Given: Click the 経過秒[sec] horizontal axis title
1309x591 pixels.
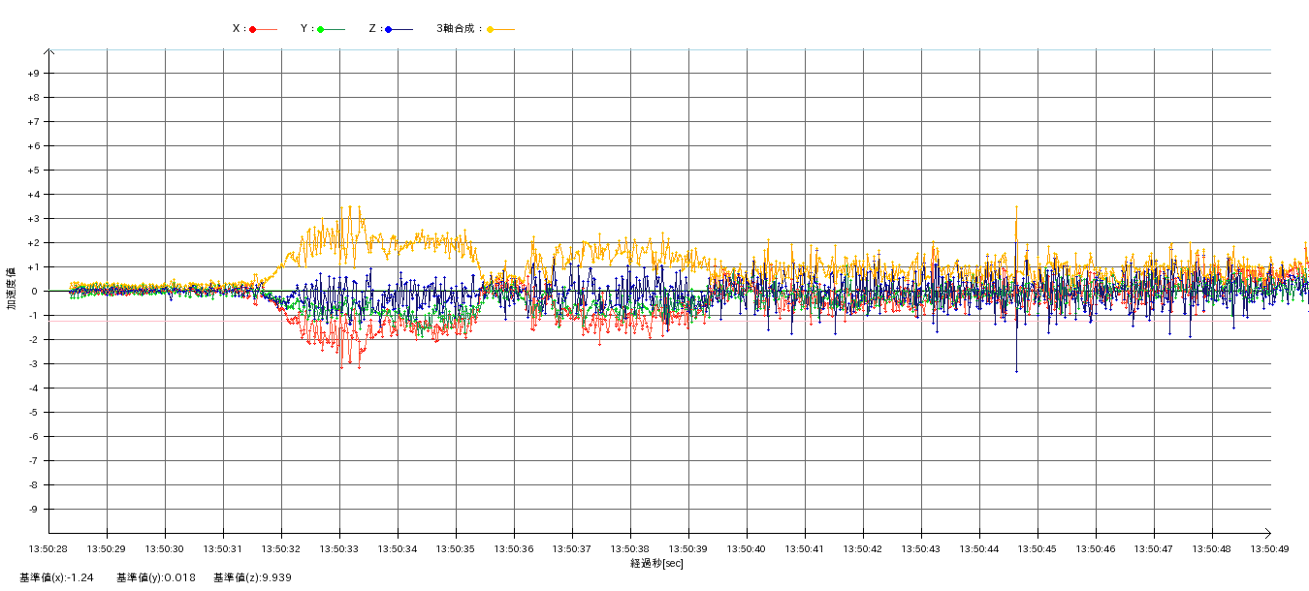Looking at the screenshot, I should (656, 563).
